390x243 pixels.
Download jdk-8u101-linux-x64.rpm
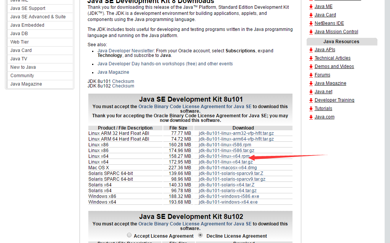(224, 156)
